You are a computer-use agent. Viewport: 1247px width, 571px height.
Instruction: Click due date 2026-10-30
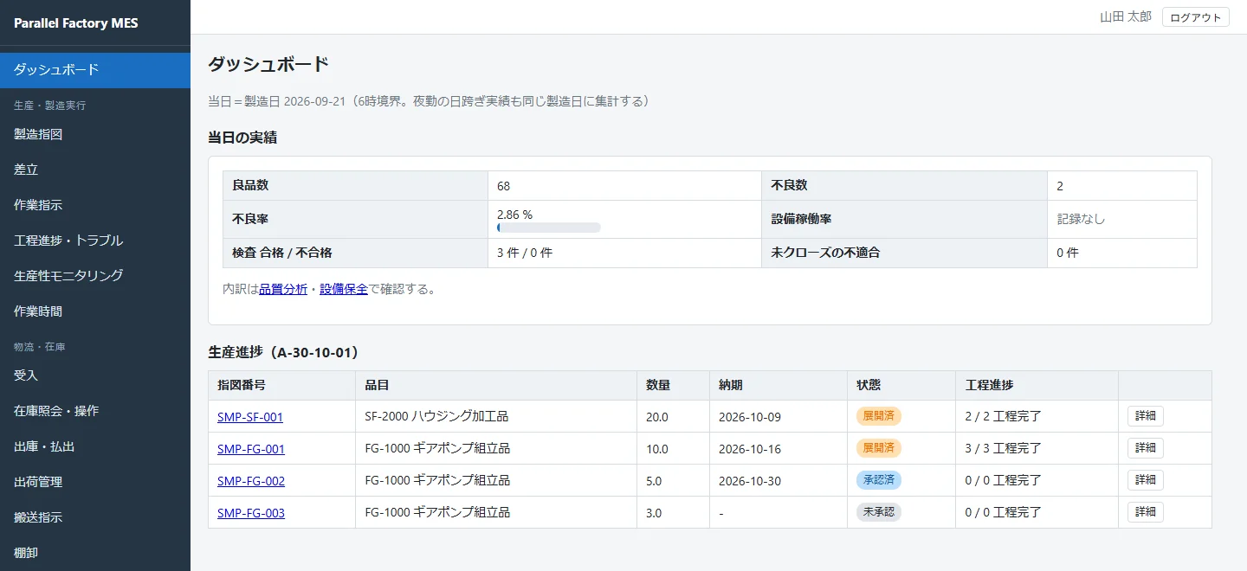pyautogui.click(x=750, y=481)
